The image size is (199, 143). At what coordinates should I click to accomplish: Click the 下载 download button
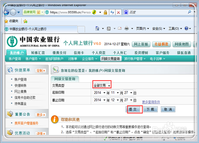[150, 109]
